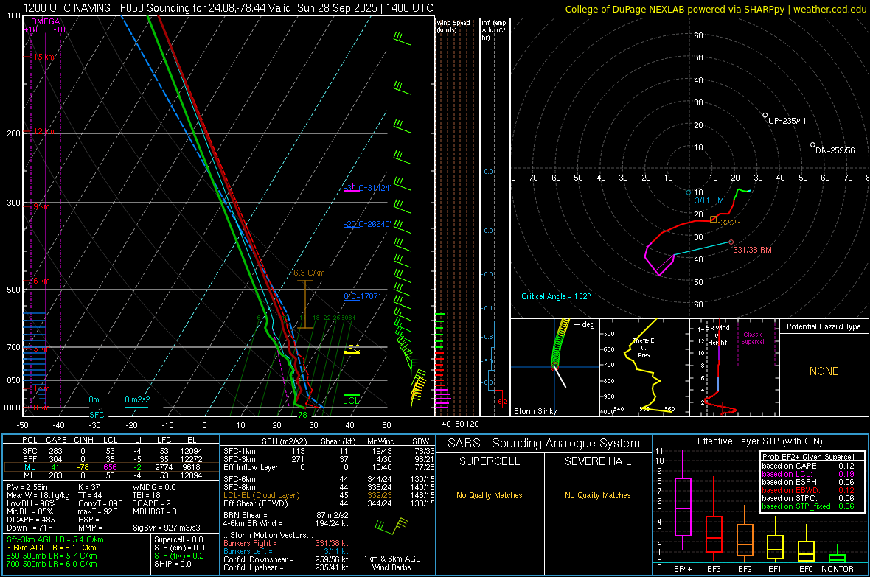Click the Bunkers Left = 3/11 kt line

coord(286,551)
